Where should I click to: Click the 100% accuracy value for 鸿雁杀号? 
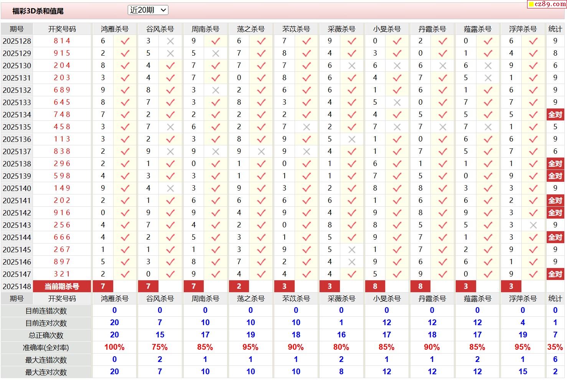(x=115, y=347)
